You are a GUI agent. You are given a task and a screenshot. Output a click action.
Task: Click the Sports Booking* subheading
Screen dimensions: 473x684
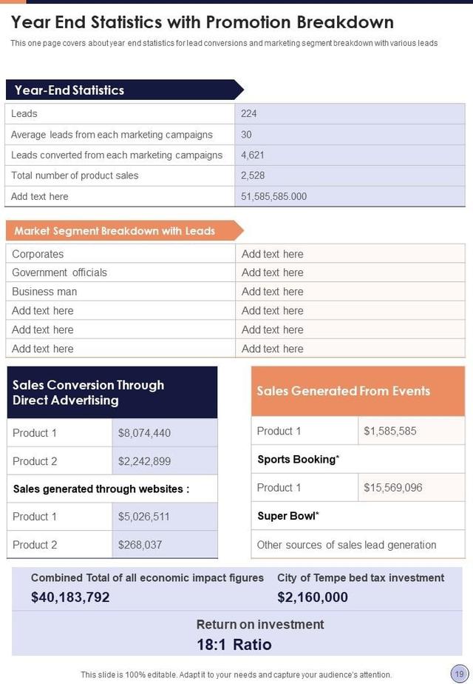click(299, 459)
